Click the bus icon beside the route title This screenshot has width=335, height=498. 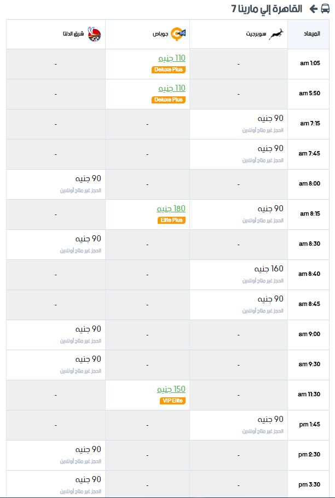click(325, 9)
